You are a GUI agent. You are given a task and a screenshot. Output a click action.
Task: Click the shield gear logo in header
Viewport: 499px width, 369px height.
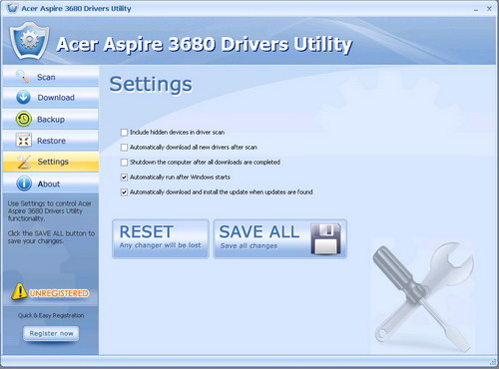point(29,41)
